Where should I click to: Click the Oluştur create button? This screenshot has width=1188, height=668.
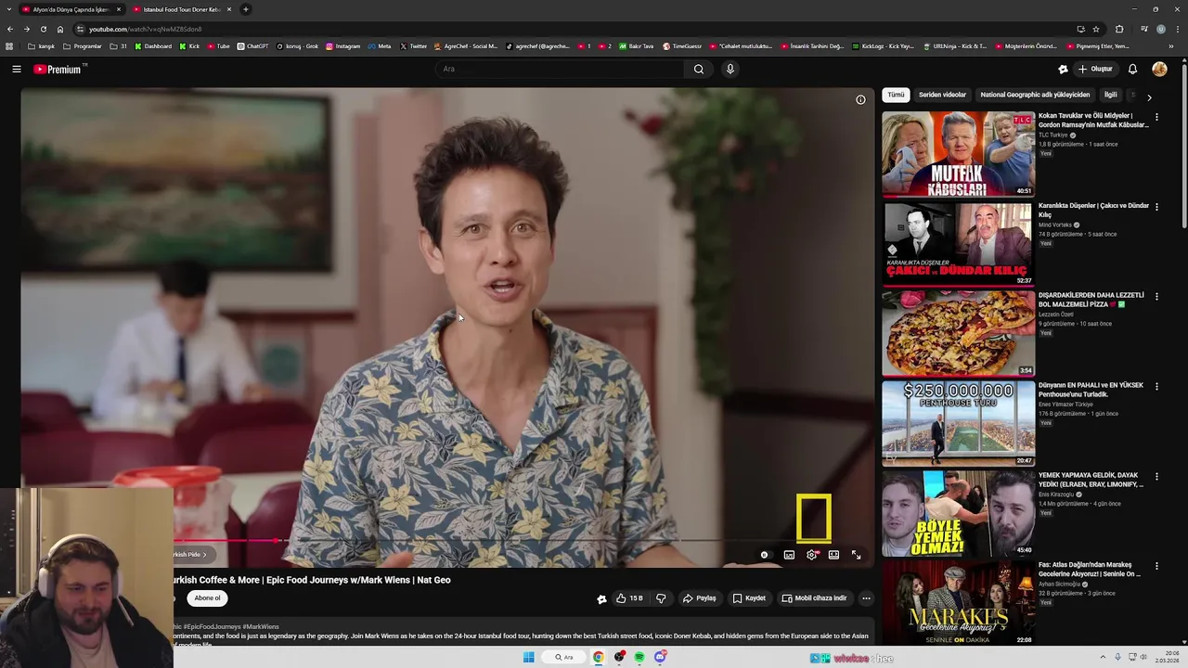coord(1095,69)
